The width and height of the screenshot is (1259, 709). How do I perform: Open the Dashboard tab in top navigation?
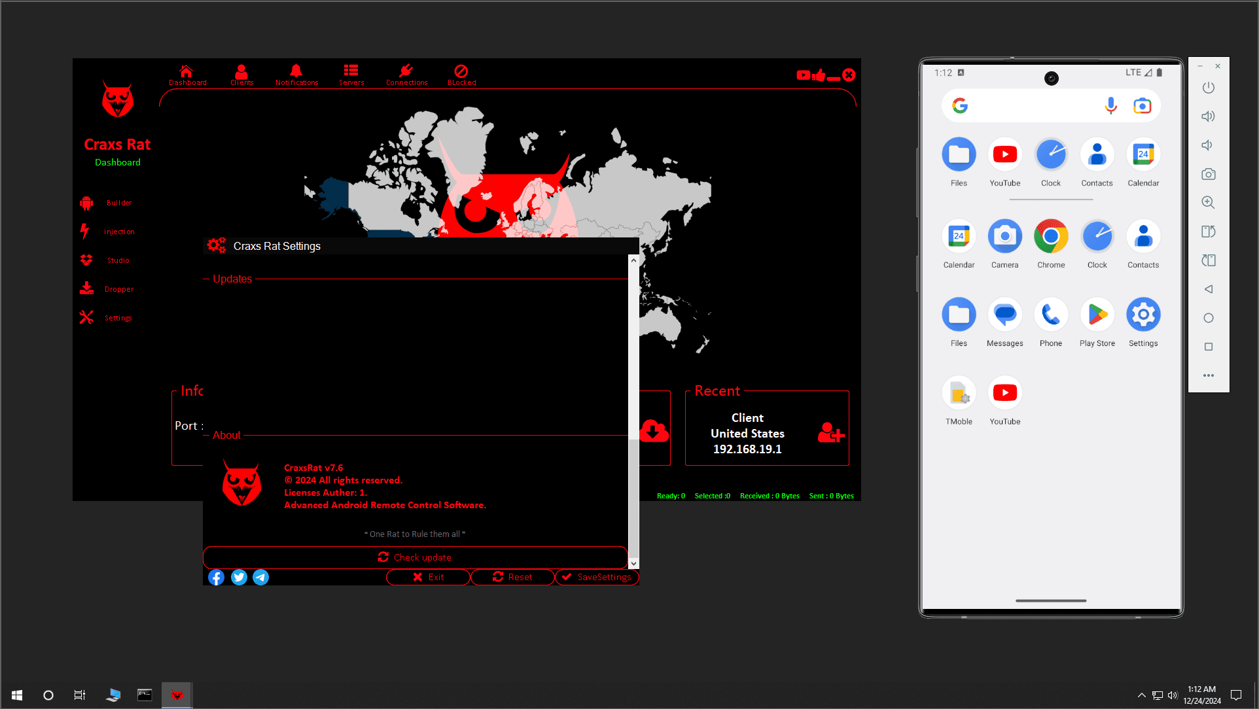click(x=187, y=75)
